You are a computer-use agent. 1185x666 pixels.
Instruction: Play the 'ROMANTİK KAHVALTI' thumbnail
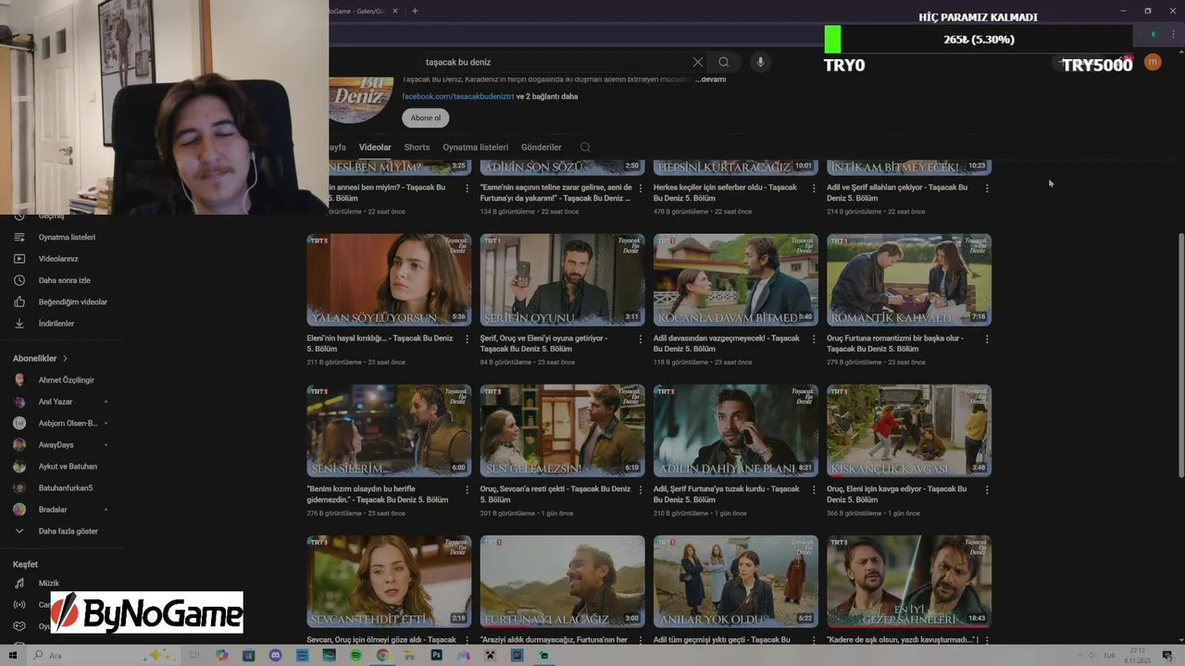(x=909, y=280)
